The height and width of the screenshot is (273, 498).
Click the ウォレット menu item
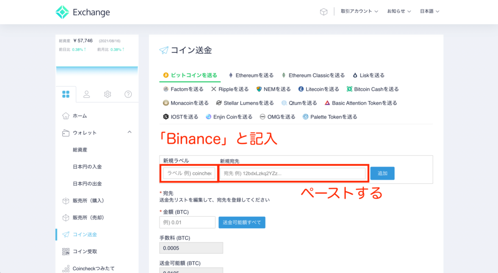(85, 133)
